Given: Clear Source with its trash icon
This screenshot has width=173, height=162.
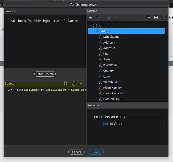Looking at the screenshot, I should coord(74,83).
